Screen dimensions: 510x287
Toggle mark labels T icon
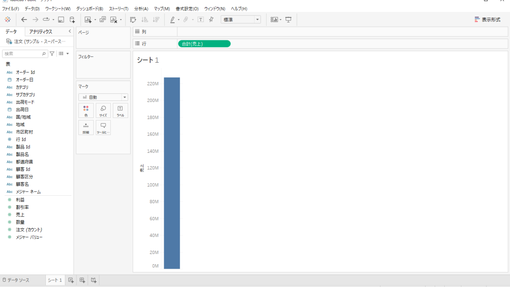pyautogui.click(x=200, y=20)
